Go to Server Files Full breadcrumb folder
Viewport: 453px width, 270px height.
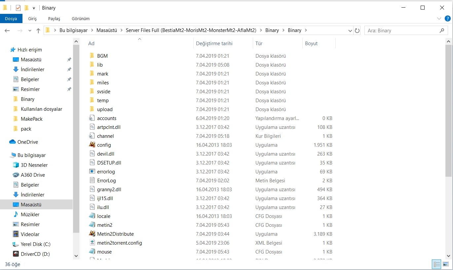tap(191, 30)
